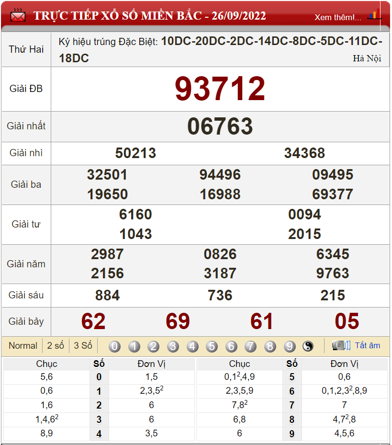Open the bar chart statistics icon
Screen dimensions: 392x445
(x=374, y=14)
